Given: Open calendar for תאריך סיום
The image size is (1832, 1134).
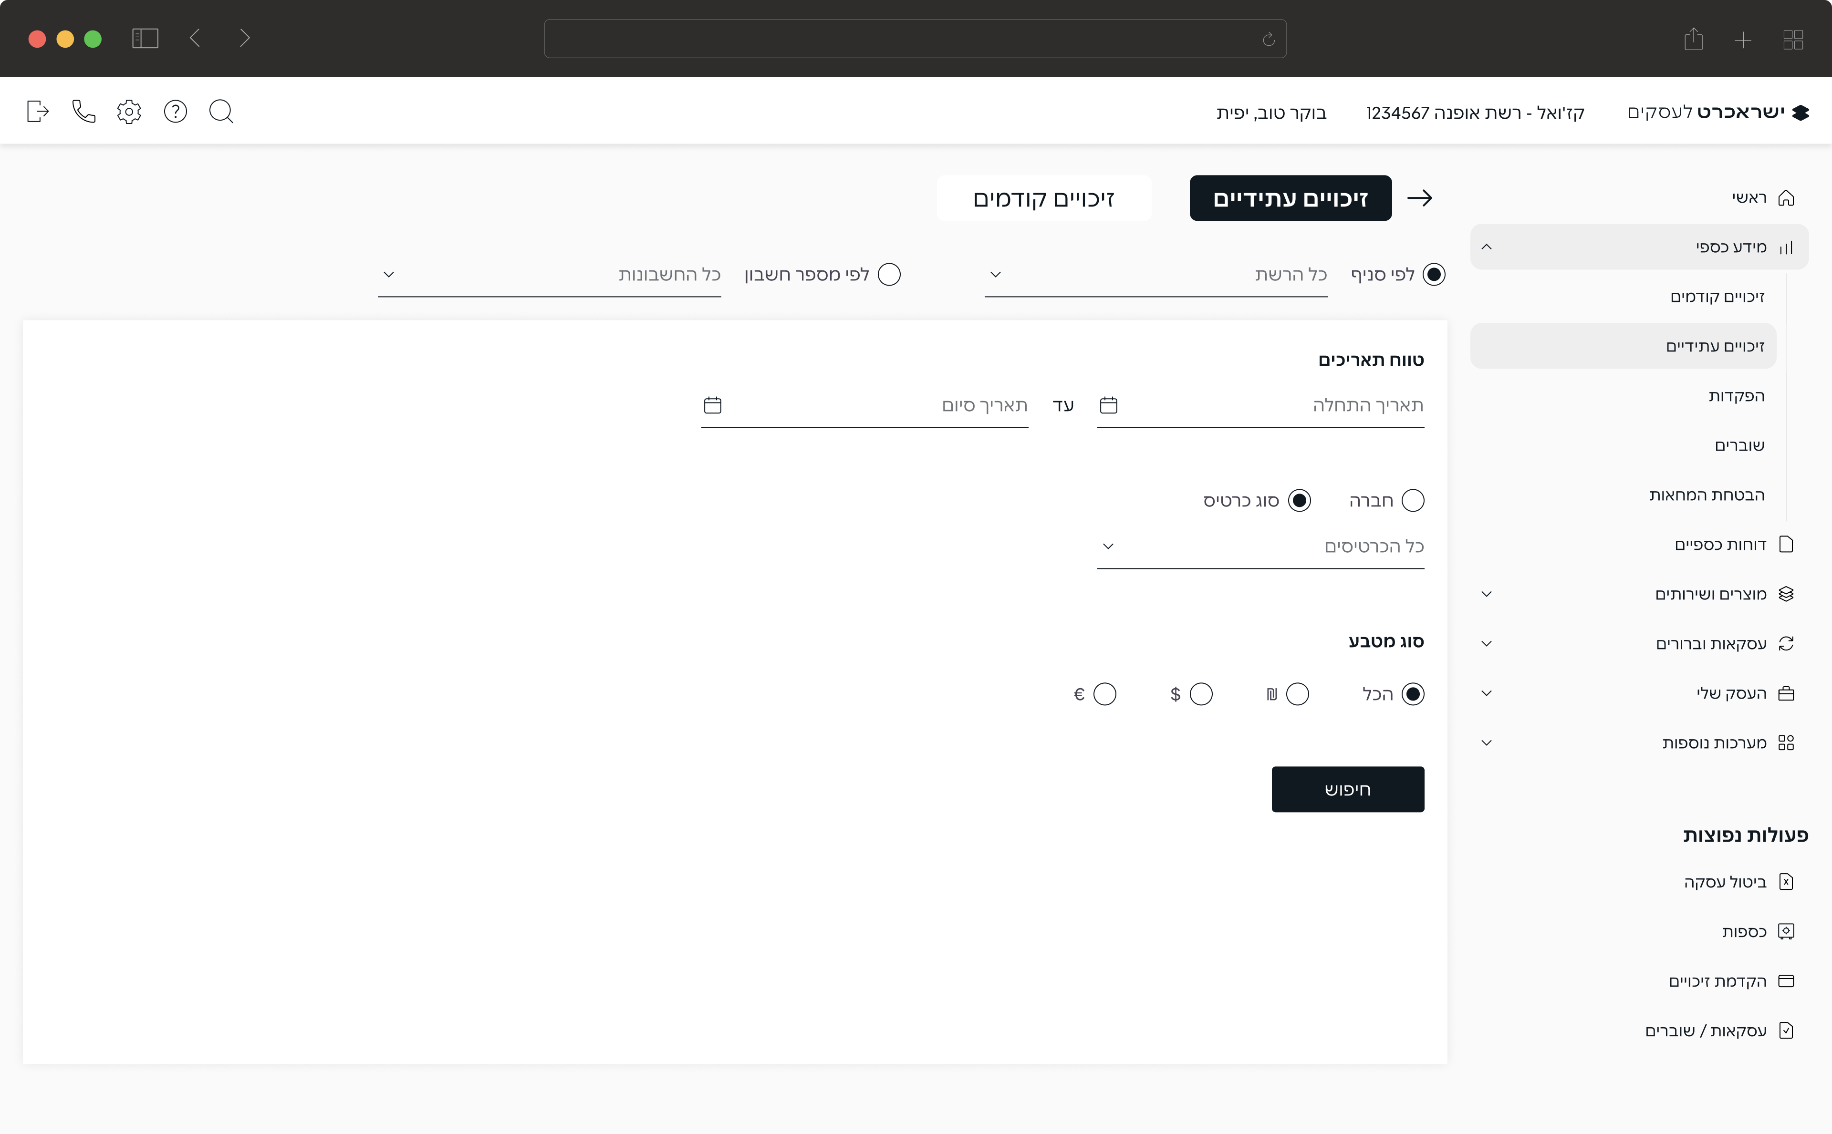Looking at the screenshot, I should (x=713, y=405).
